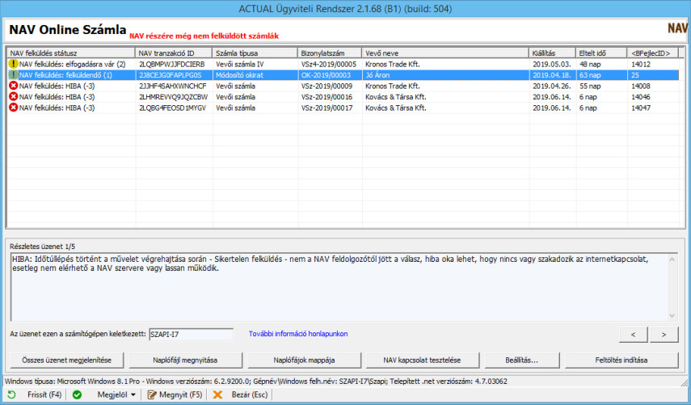This screenshot has height=405, width=691.
Task: Go to previous message with < button
Action: click(x=634, y=334)
